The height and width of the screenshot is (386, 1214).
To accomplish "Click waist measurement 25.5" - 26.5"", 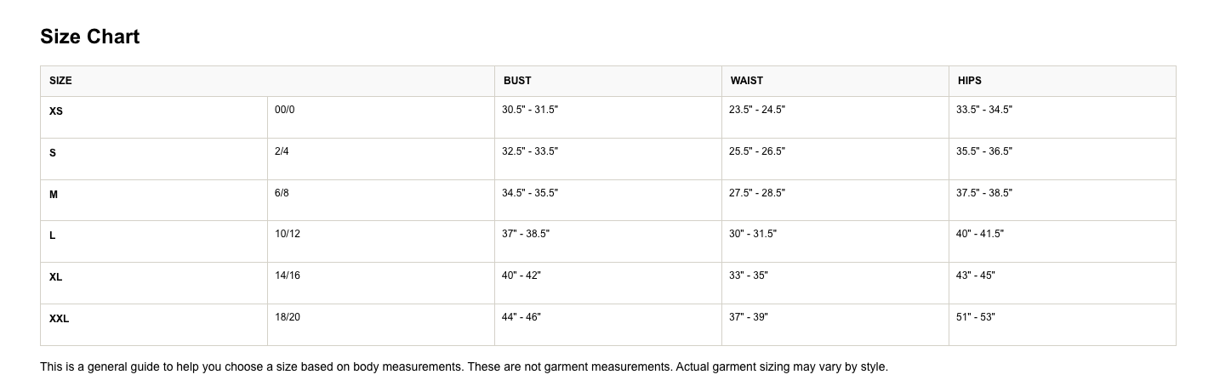I will tap(757, 151).
